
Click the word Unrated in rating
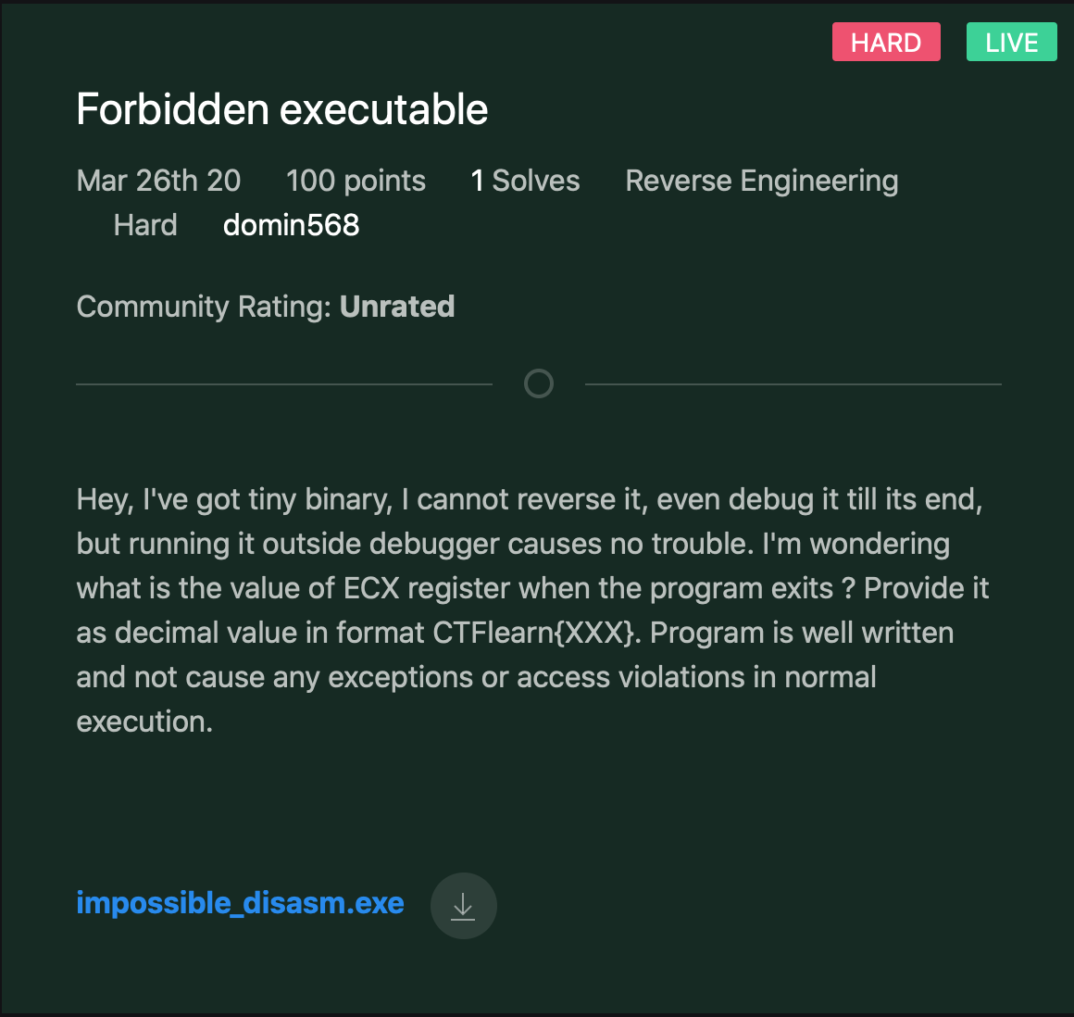[x=397, y=307]
